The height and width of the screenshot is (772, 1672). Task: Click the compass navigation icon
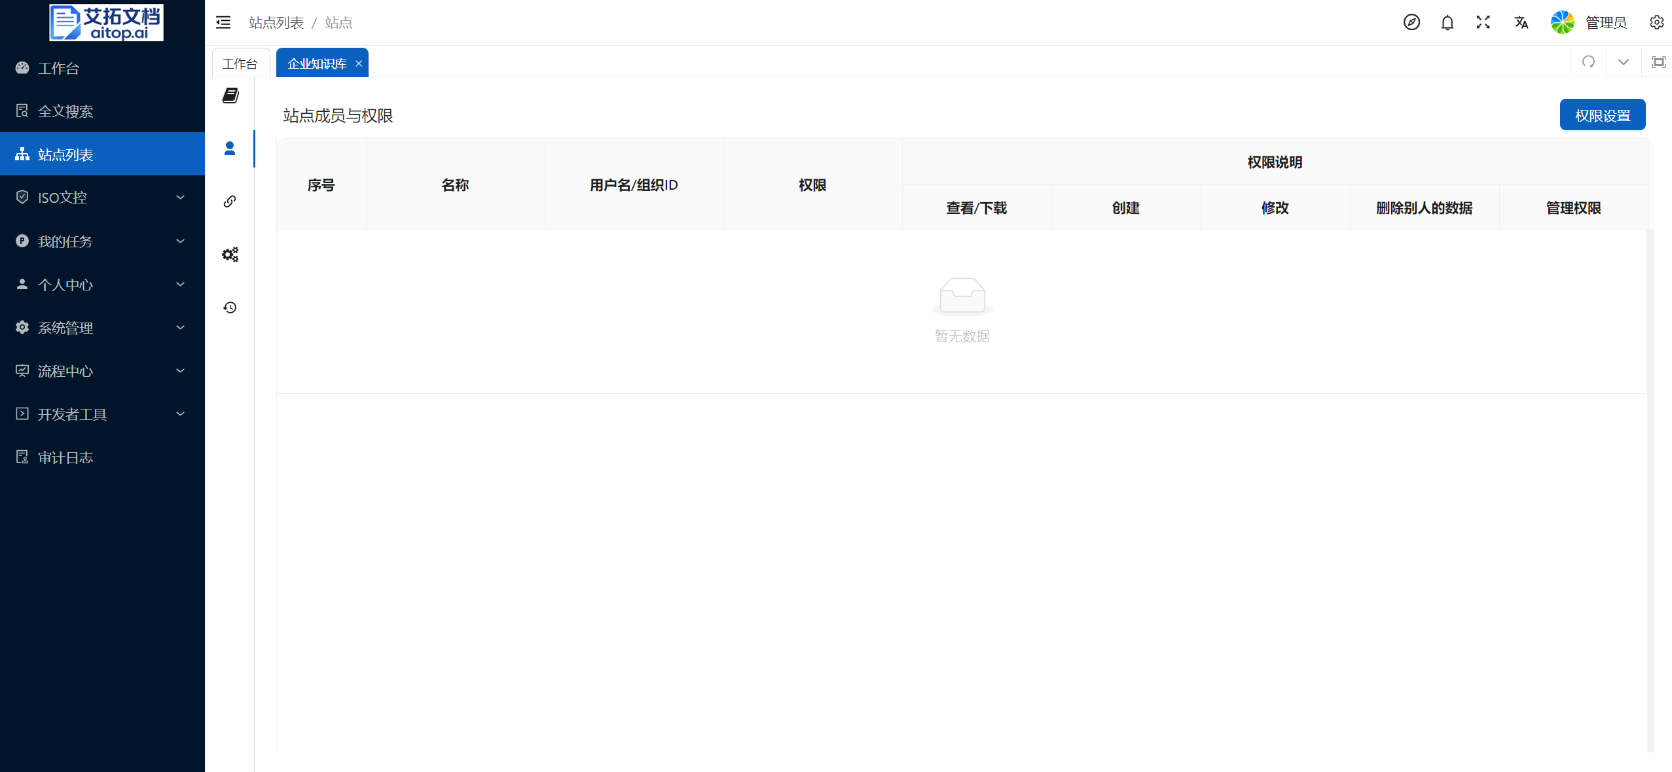[1411, 22]
